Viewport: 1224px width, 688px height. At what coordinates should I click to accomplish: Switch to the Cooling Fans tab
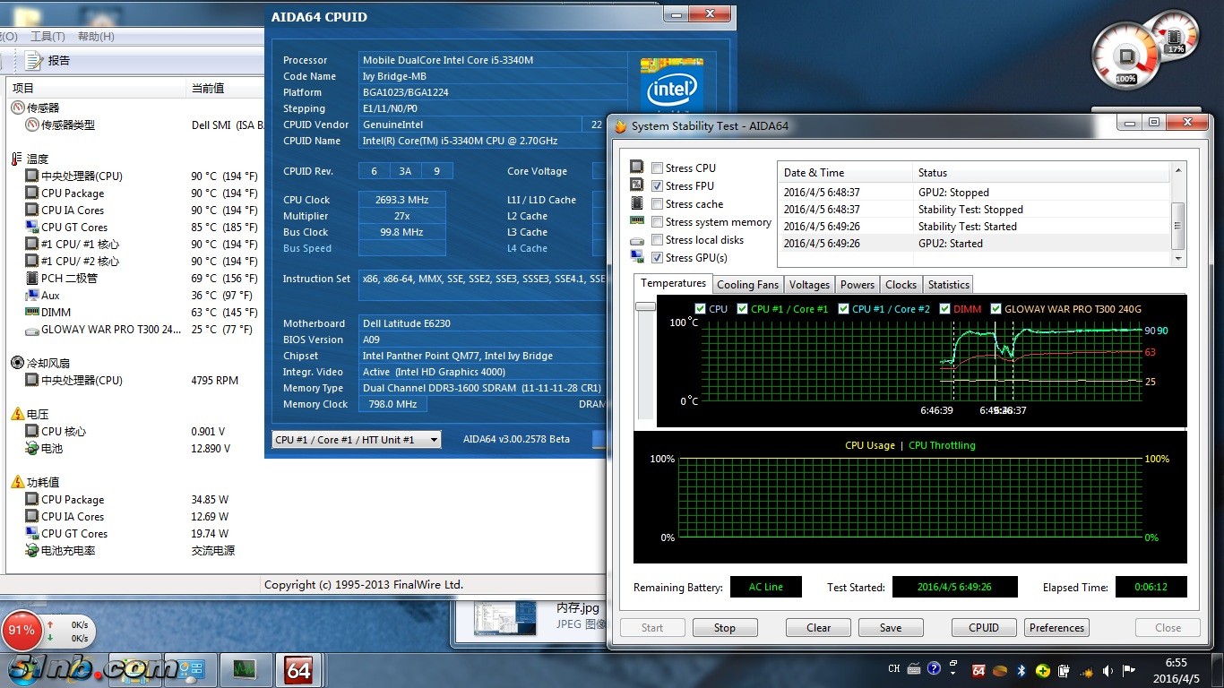click(748, 285)
